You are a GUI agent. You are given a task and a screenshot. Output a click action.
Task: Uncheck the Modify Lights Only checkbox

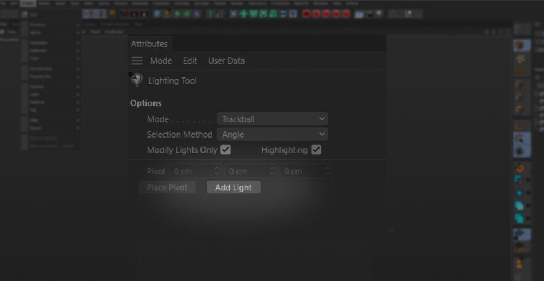[x=226, y=150]
